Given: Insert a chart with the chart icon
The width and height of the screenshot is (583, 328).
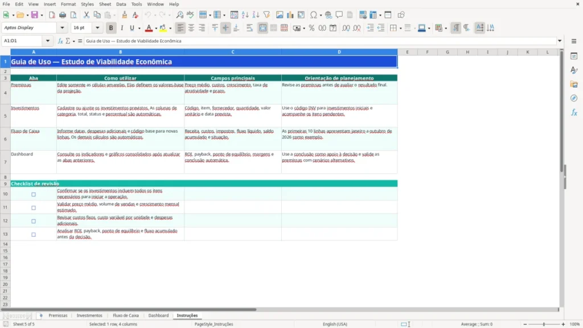Looking at the screenshot, I should point(290,15).
